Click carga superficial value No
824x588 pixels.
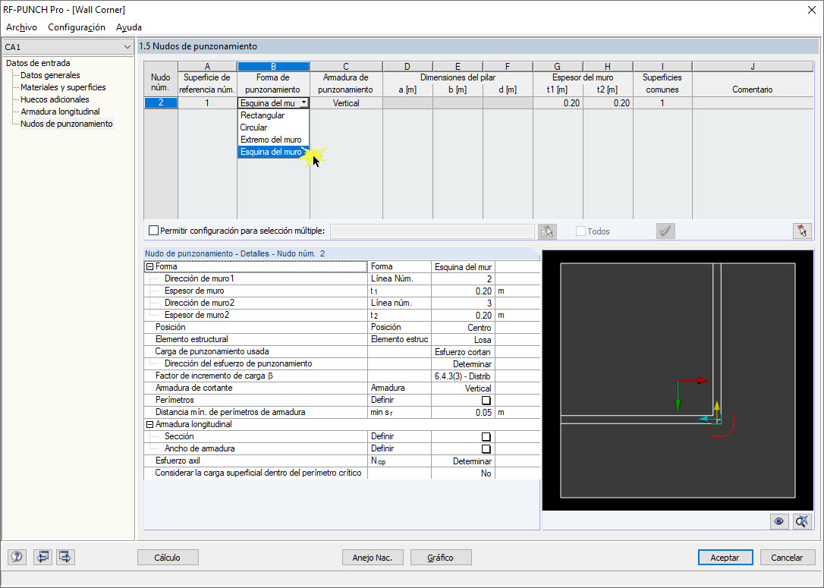tap(463, 473)
